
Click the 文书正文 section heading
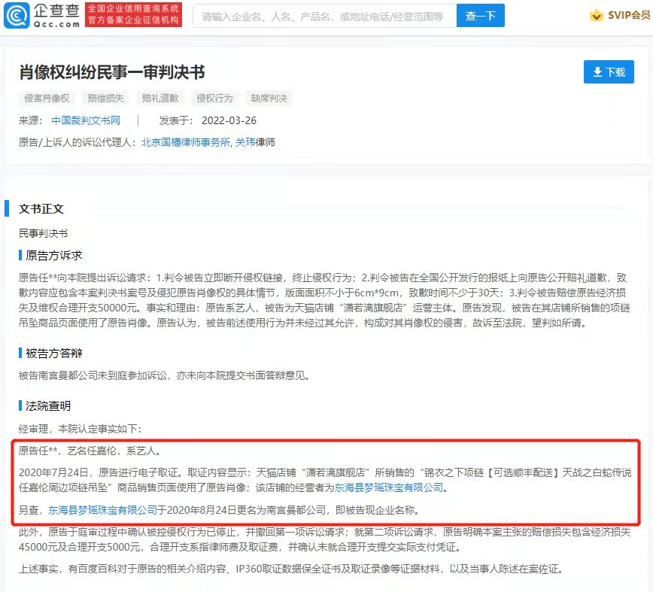tap(41, 209)
